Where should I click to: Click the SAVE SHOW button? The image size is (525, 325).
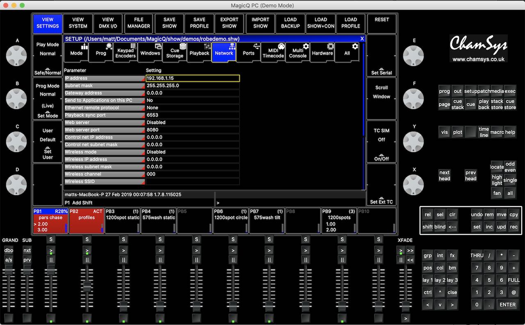(x=169, y=24)
